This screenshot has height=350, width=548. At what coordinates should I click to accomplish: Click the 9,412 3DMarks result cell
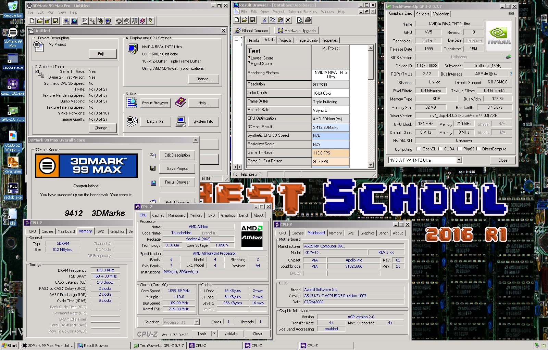click(x=331, y=127)
